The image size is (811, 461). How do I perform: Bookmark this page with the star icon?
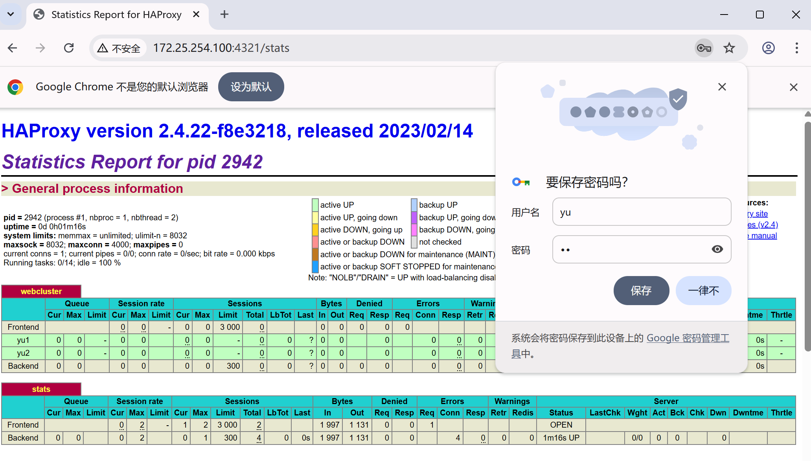coord(729,48)
